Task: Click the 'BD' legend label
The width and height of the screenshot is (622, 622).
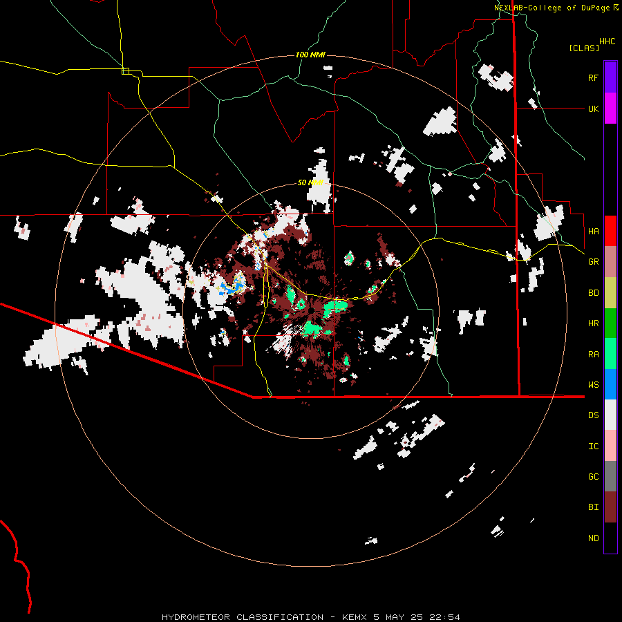Action: pos(593,293)
